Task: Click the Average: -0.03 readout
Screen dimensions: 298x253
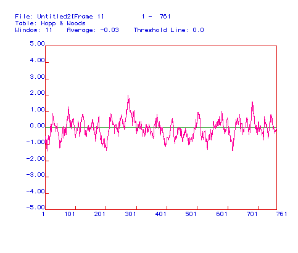Action: pyautogui.click(x=93, y=30)
